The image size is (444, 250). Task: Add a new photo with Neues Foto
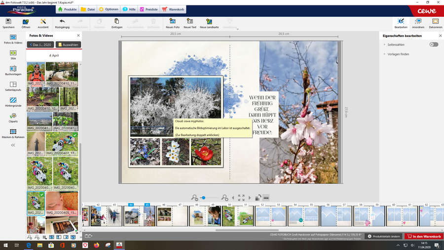173,22
